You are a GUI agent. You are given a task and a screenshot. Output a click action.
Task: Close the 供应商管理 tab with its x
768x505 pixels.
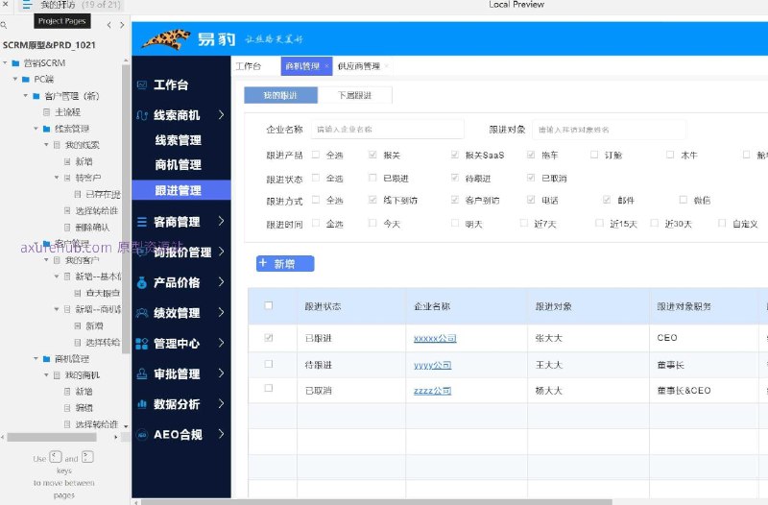click(x=387, y=65)
